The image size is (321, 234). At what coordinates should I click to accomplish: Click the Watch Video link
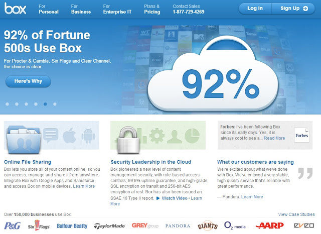(x=175, y=198)
